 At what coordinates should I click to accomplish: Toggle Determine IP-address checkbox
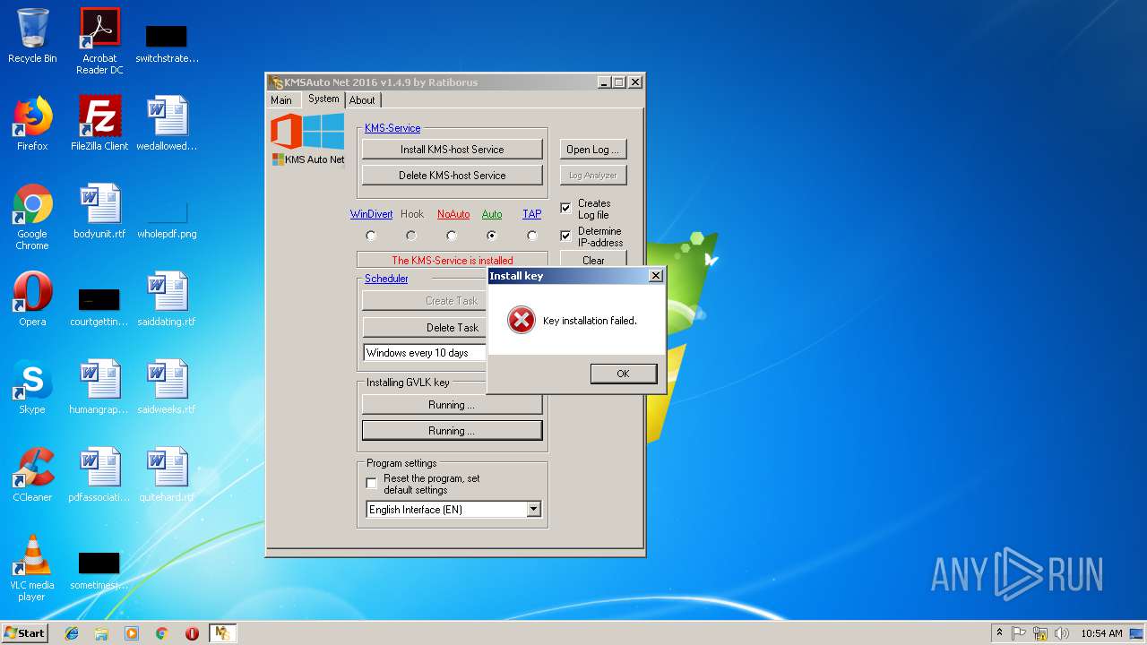click(565, 236)
